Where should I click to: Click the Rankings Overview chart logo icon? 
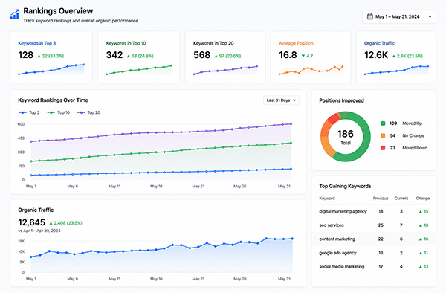(x=15, y=14)
